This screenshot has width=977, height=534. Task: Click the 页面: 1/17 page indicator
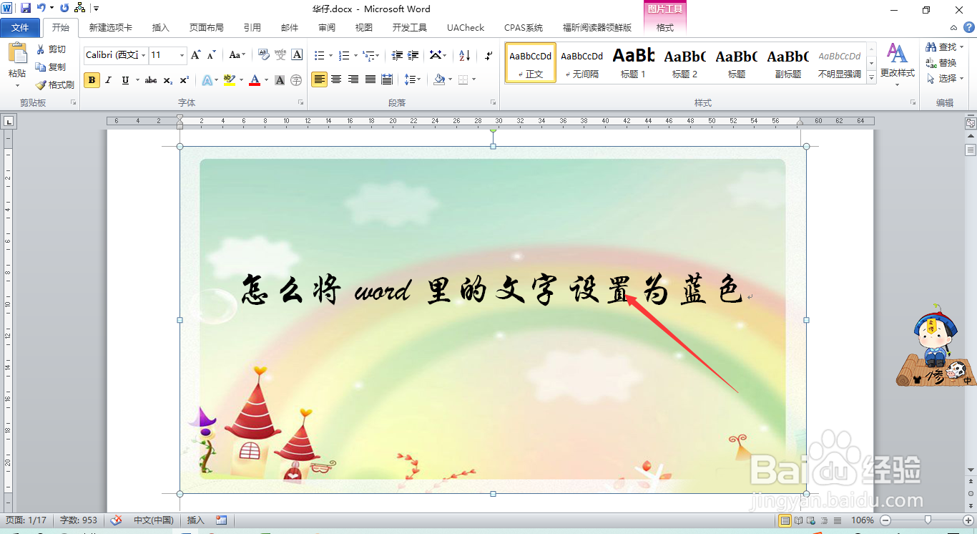coord(26,520)
